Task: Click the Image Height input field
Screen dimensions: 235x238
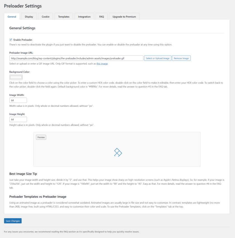Action: pos(18,120)
